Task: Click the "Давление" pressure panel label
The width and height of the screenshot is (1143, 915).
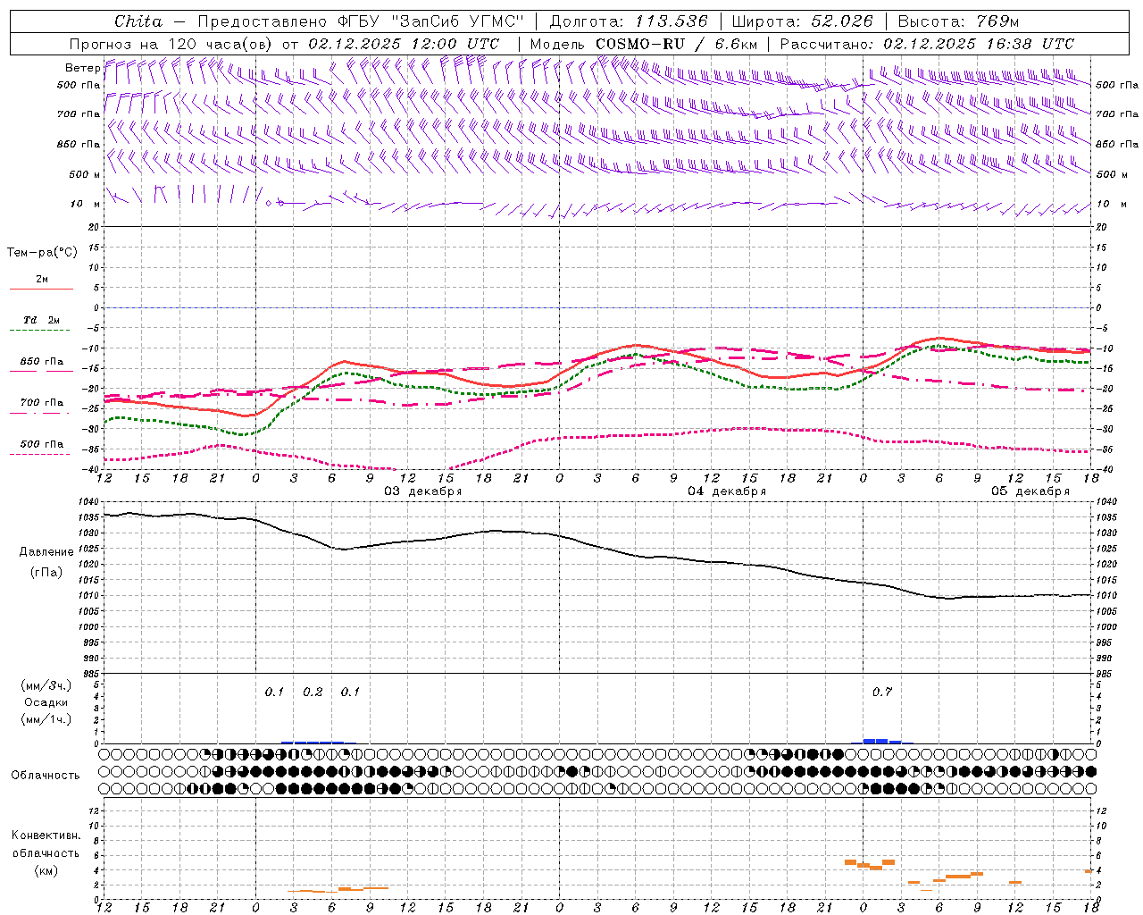Action: [x=45, y=552]
